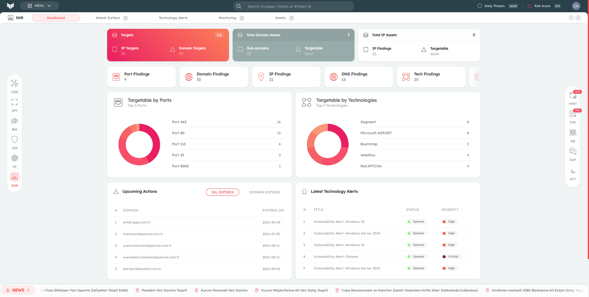The height and width of the screenshot is (297, 589).
Task: Toggle the Sub-domains checkbox
Action: coord(240,49)
